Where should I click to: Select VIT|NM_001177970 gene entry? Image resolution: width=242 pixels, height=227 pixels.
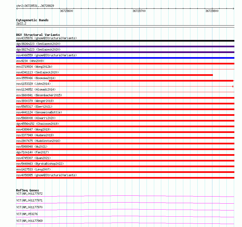coord(29,207)
